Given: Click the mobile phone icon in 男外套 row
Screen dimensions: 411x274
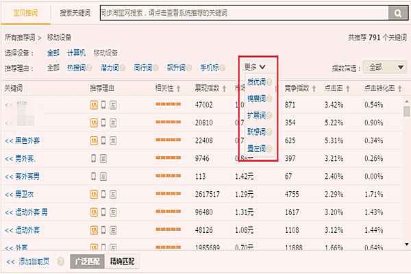Looking at the screenshot, I should pos(94,158).
